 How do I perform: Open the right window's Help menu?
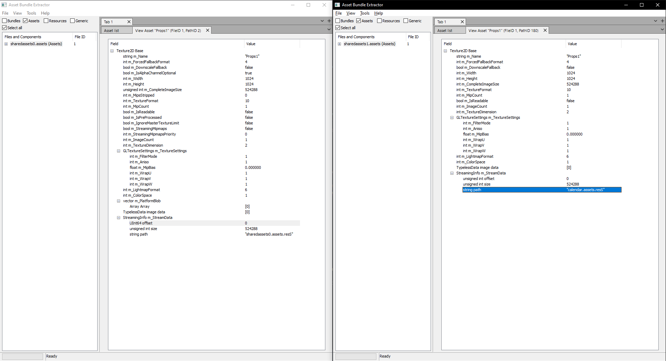click(x=378, y=13)
